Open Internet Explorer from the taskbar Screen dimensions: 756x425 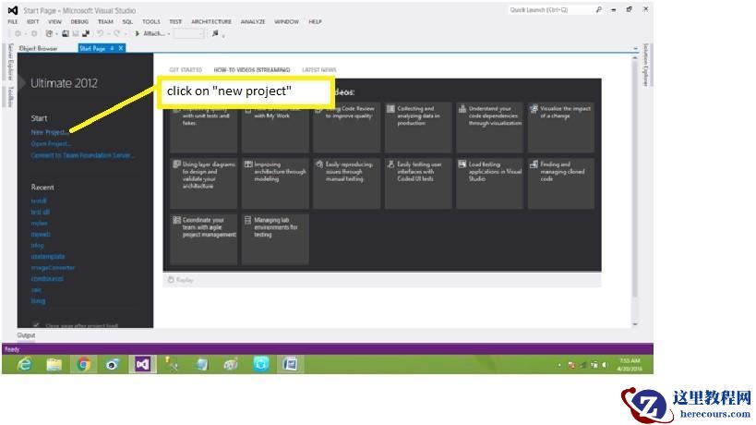pos(24,364)
